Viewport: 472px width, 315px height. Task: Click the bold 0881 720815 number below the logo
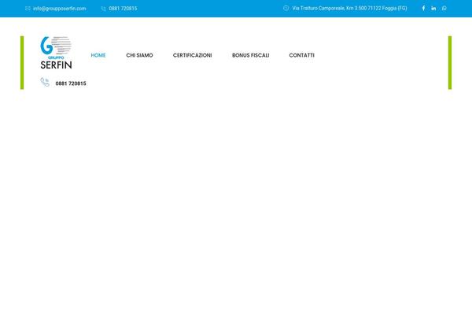point(71,83)
